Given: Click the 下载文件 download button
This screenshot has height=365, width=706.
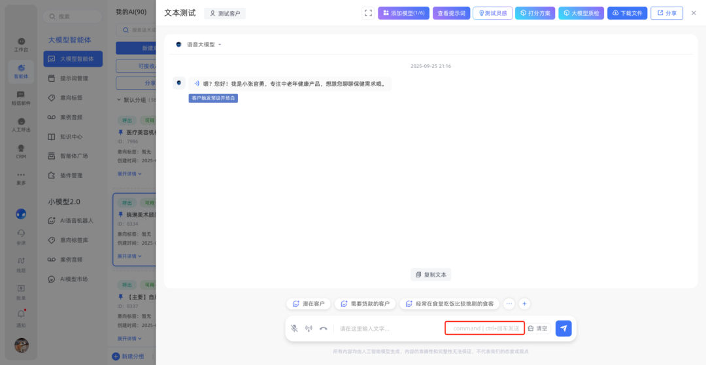Looking at the screenshot, I should tap(627, 13).
